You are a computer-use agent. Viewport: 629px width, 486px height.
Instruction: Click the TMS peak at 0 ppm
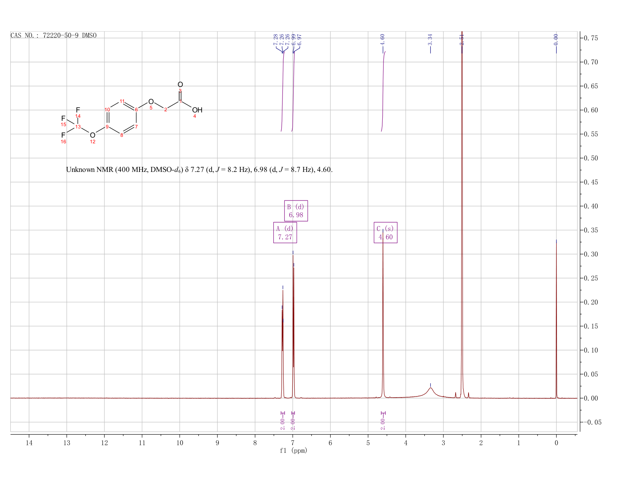[x=556, y=319]
